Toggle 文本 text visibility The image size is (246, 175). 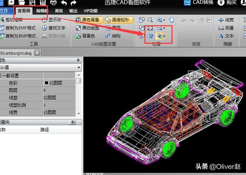[226, 36]
